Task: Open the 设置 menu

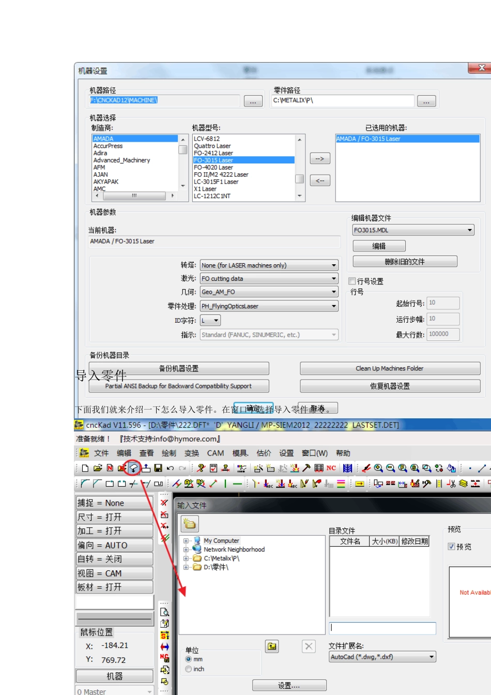Action: coord(286,453)
